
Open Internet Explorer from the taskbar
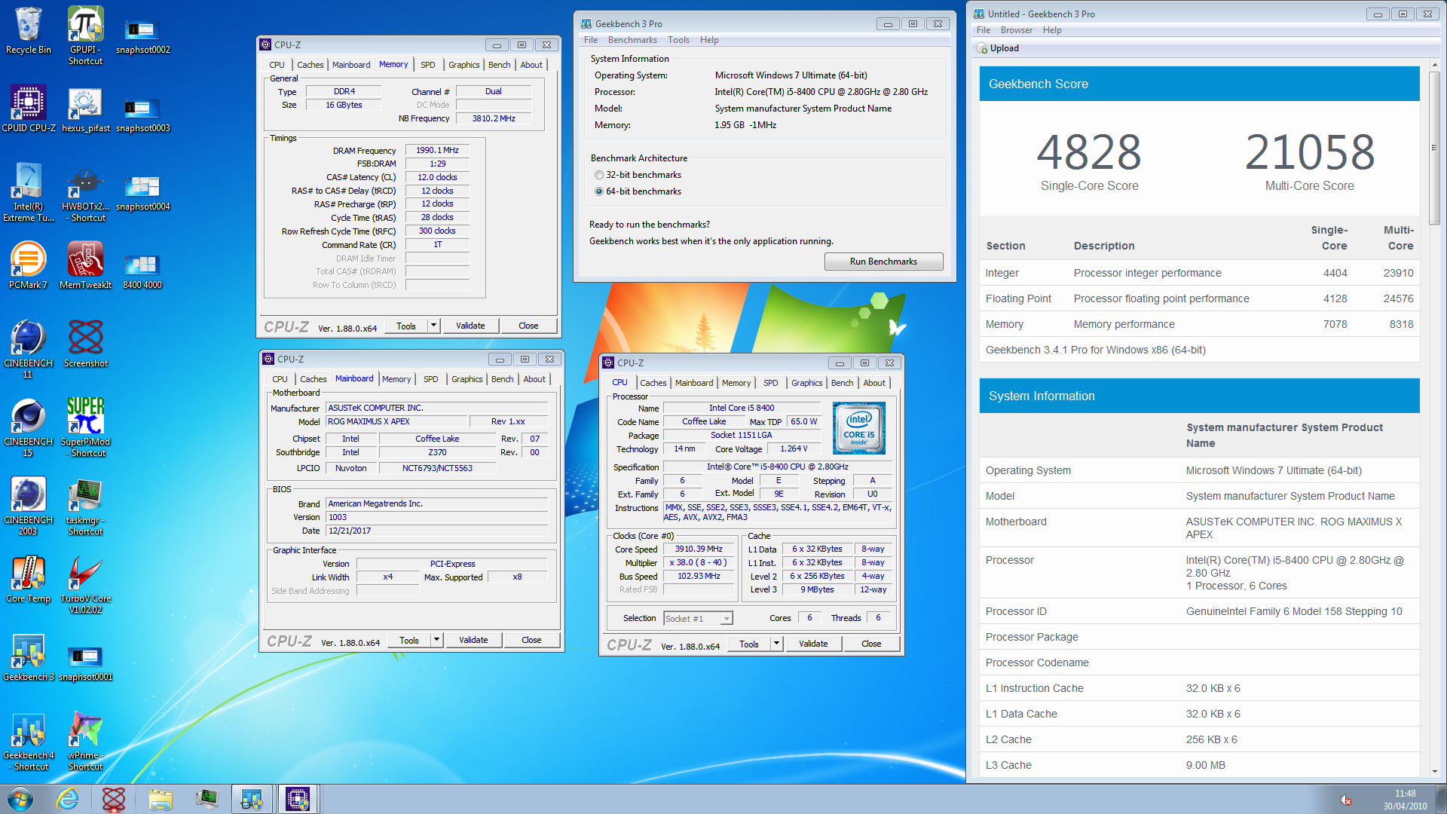click(x=68, y=799)
